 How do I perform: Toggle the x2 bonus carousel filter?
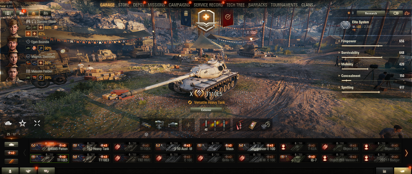[x=11, y=153]
